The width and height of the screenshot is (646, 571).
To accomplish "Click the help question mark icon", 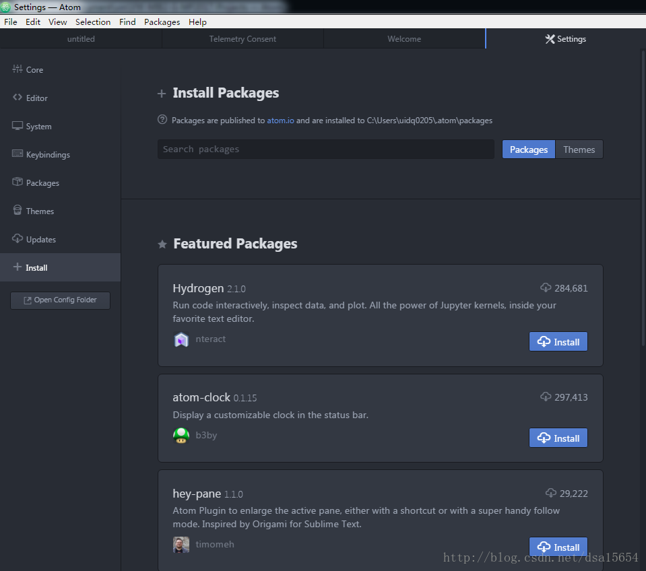I will pyautogui.click(x=162, y=119).
